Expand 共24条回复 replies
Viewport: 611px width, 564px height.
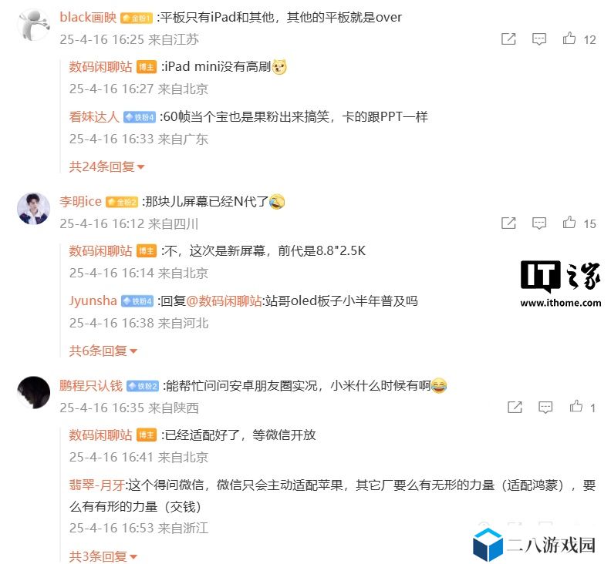tap(106, 166)
